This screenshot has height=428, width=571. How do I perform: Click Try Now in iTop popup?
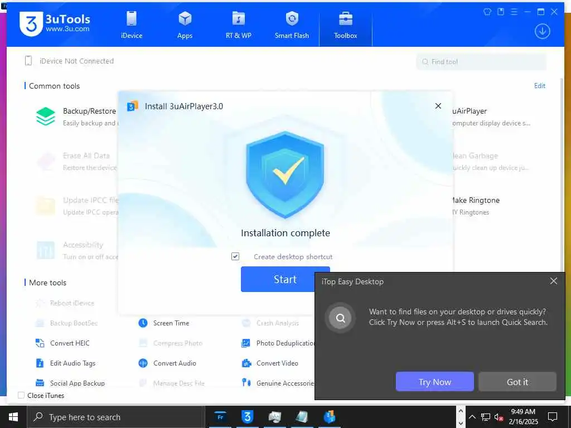435,382
